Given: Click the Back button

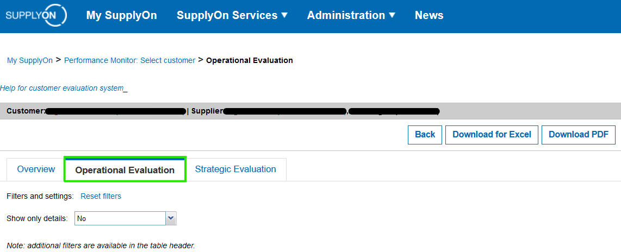Looking at the screenshot, I should (x=425, y=135).
